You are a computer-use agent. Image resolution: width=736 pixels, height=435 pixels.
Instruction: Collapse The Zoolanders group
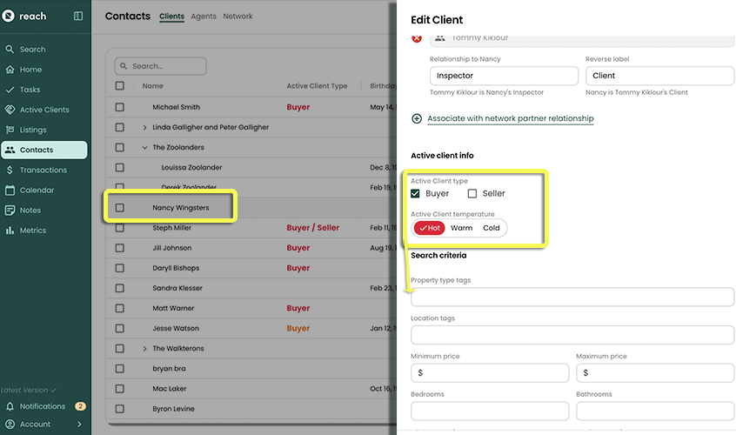click(145, 148)
